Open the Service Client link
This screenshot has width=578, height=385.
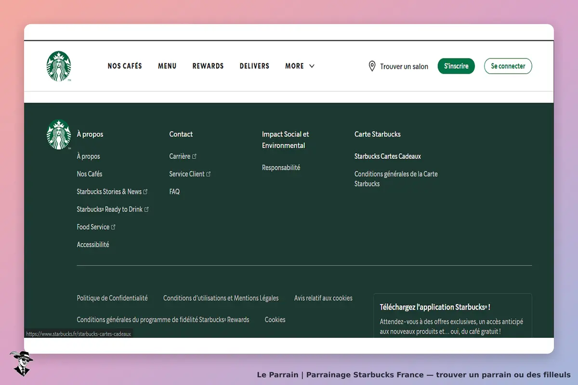(x=187, y=174)
